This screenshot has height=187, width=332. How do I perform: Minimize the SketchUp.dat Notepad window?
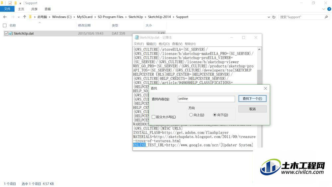[x=232, y=38]
